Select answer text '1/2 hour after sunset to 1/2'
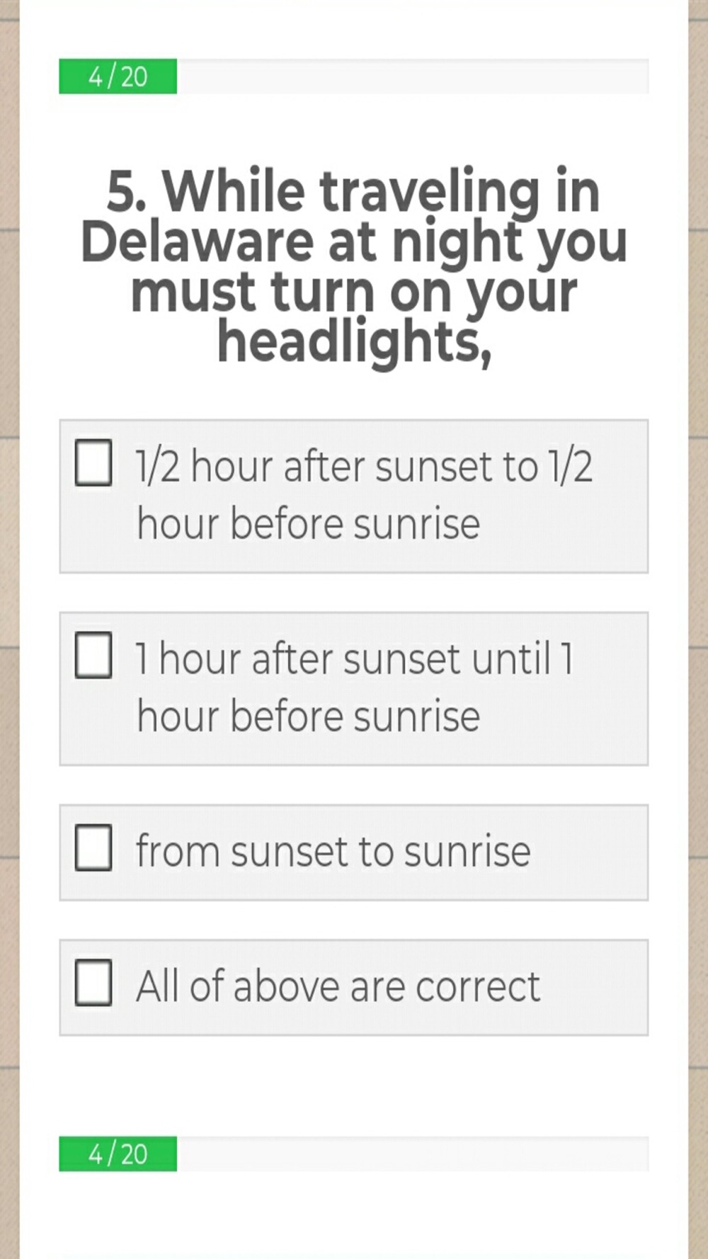Image resolution: width=708 pixels, height=1259 pixels. click(364, 467)
